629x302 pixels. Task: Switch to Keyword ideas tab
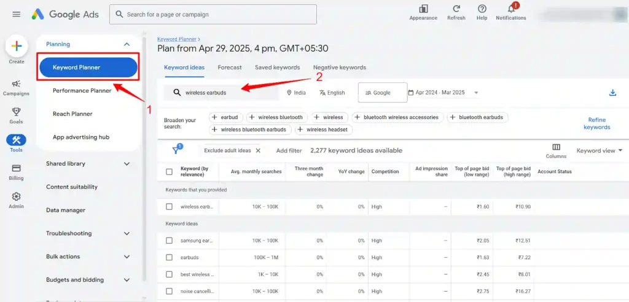click(184, 68)
